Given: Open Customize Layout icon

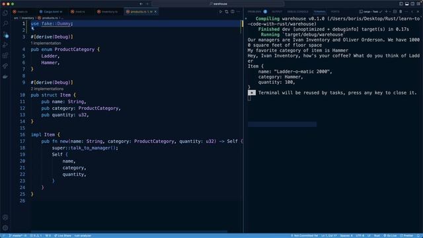Looking at the screenshot, I should click(x=418, y=4).
